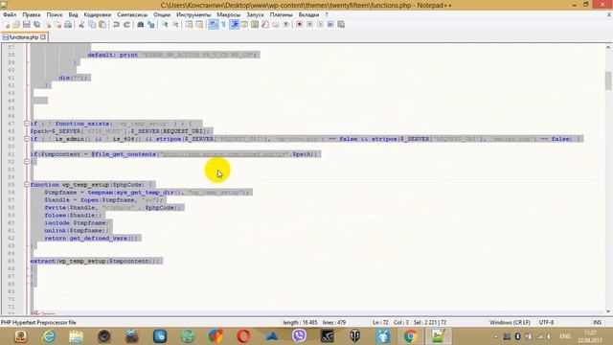613x345 pixels.
Task: Click 'UTF-8' encoding in status bar
Action: (x=546, y=322)
